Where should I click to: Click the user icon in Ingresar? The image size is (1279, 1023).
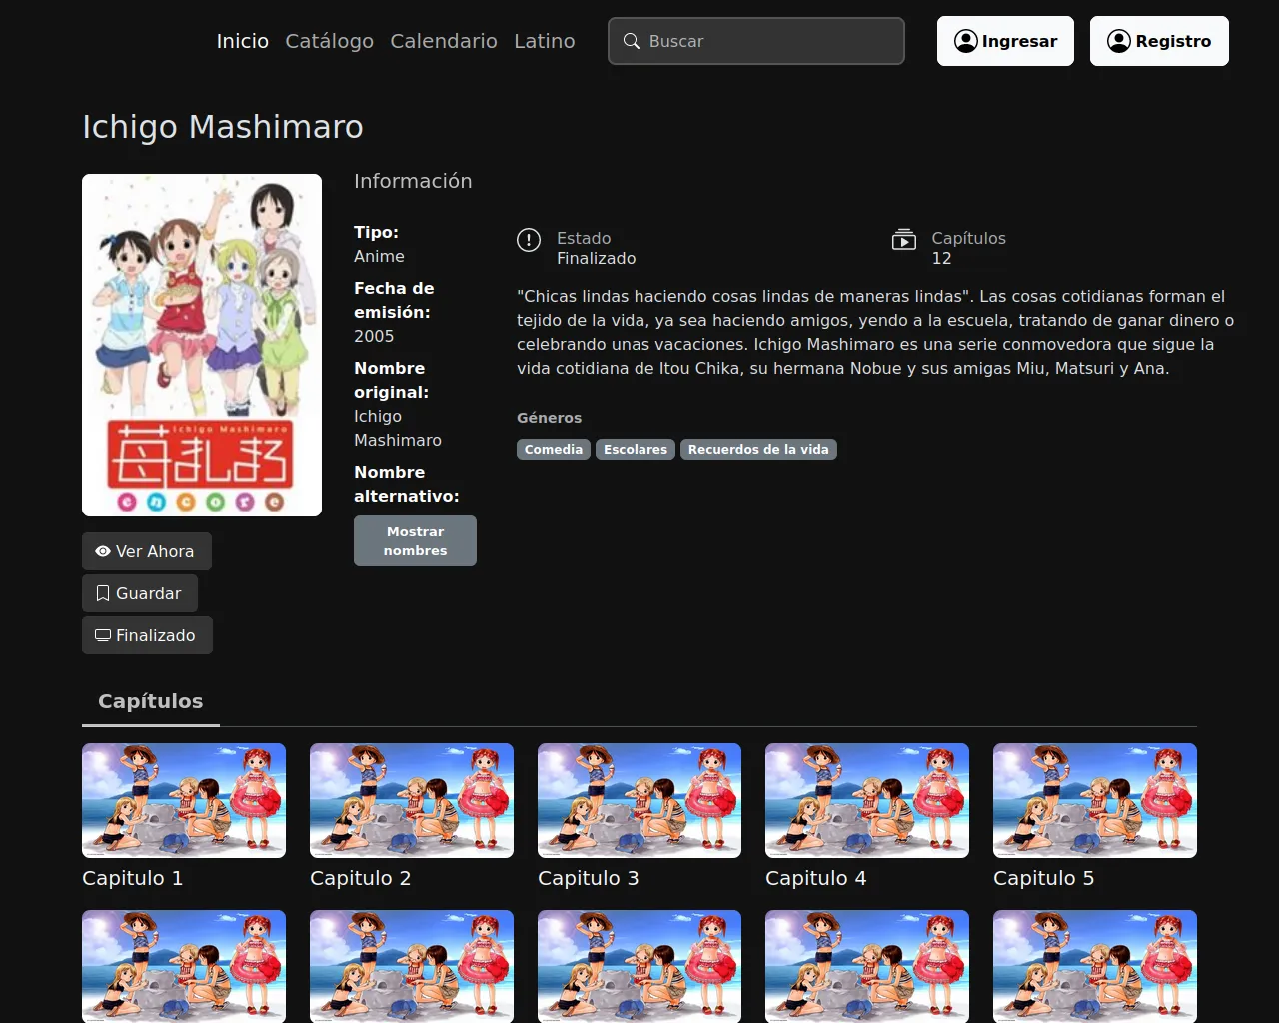965,41
